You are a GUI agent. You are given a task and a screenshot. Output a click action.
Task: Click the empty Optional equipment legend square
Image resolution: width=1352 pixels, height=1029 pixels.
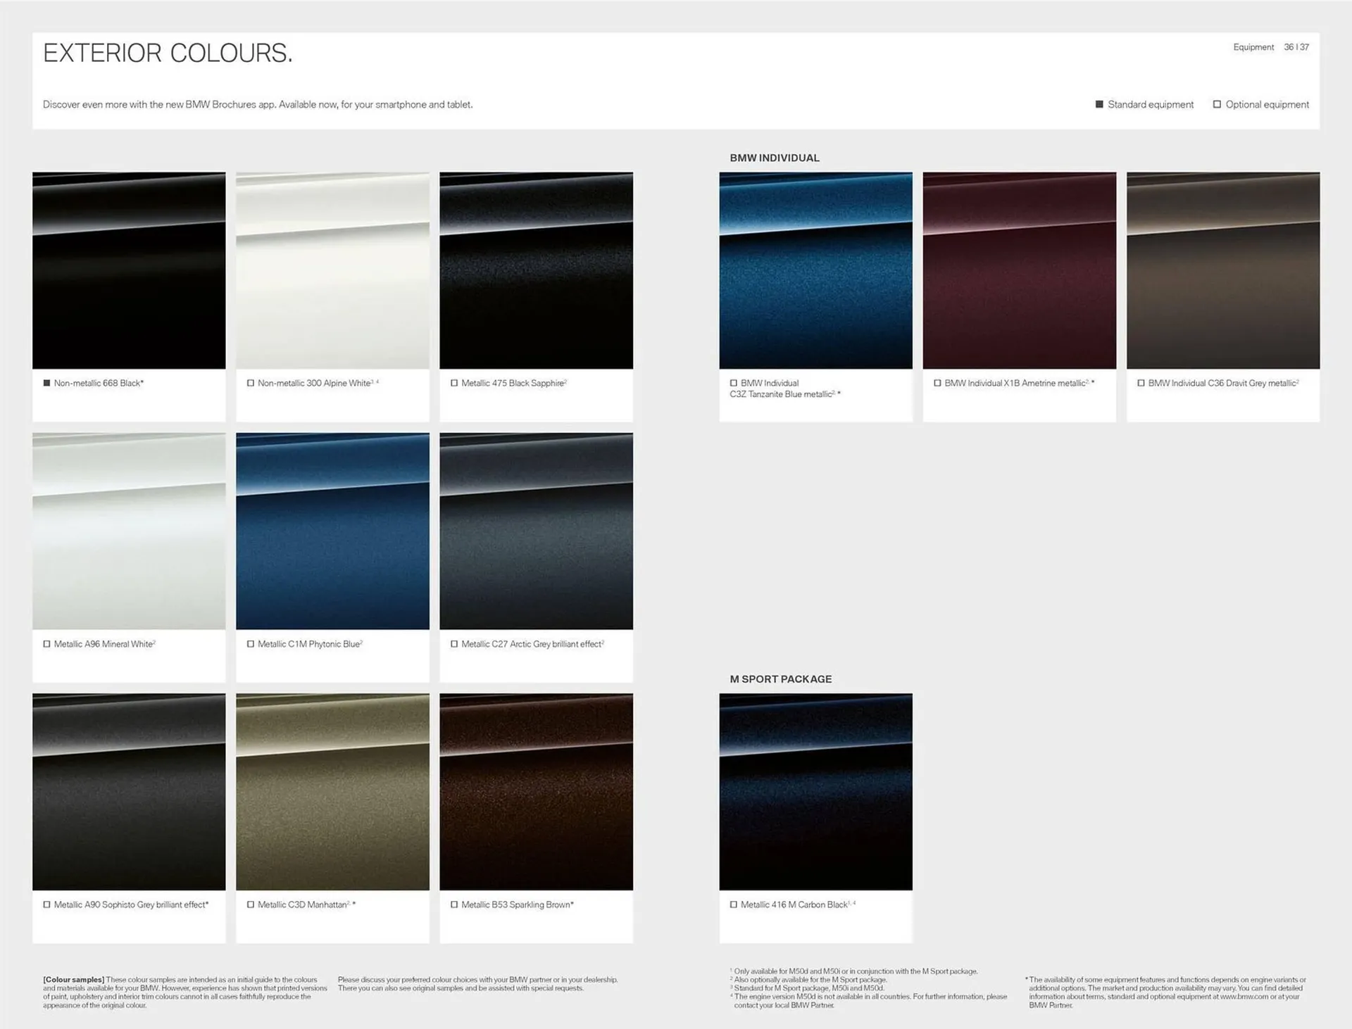click(x=1217, y=104)
